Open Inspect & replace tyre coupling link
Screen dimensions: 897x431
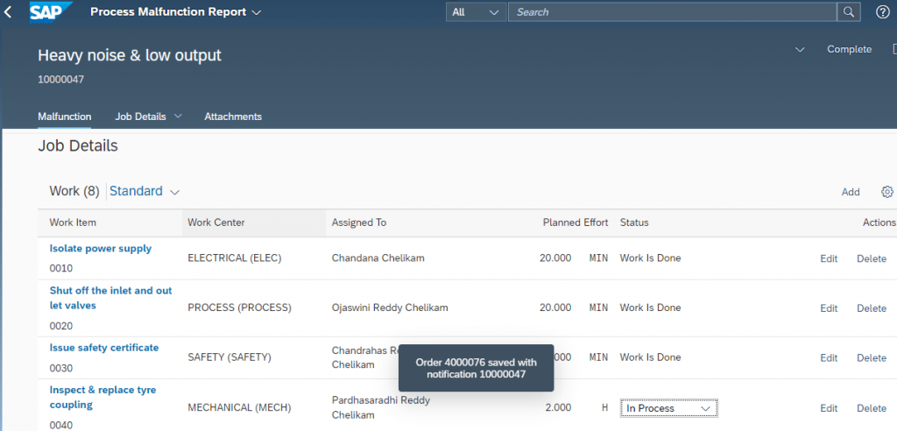103,397
